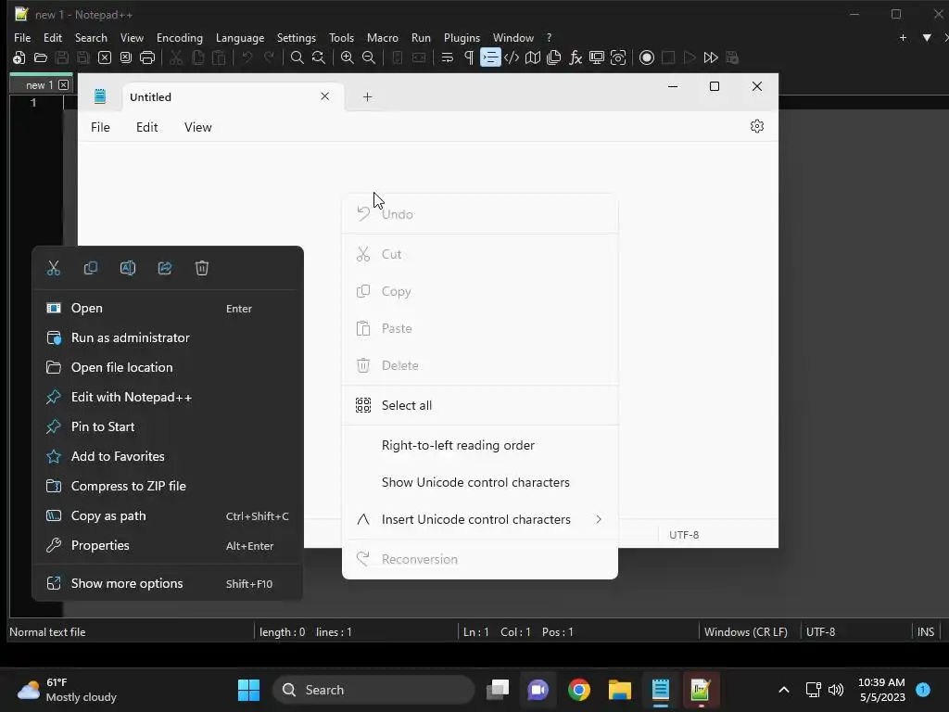Open the Language menu in Notepad++
Screen dimensions: 949x712
[240, 37]
